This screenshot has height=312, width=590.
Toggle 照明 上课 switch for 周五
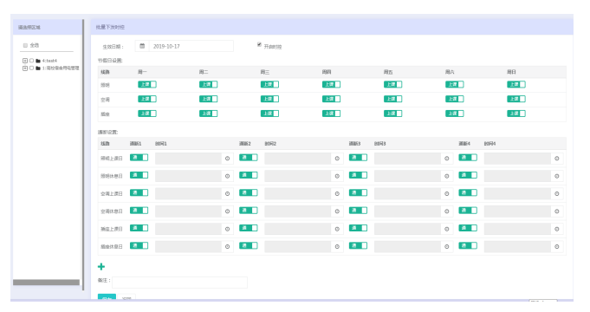[x=392, y=84]
